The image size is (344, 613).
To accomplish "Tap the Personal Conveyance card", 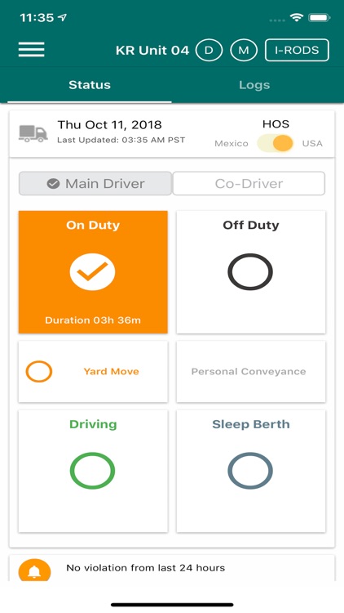I will tap(251, 371).
